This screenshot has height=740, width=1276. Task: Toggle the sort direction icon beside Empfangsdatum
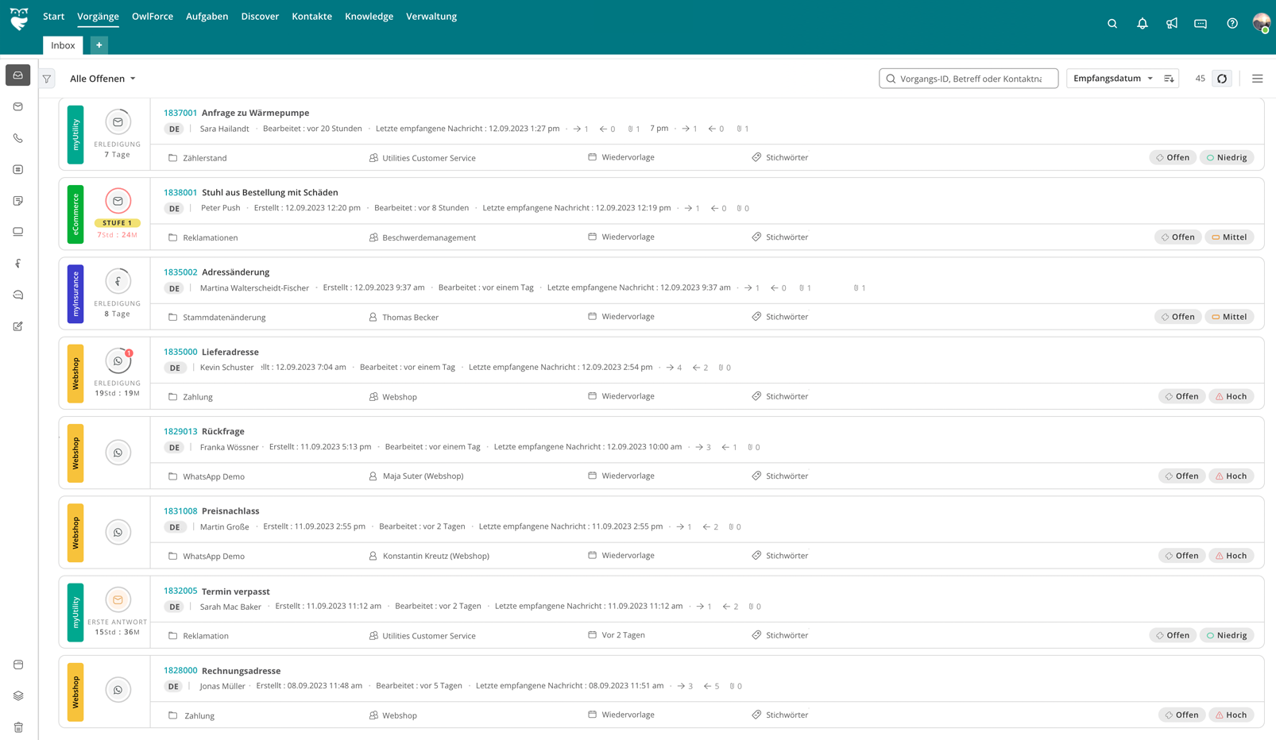(x=1168, y=78)
